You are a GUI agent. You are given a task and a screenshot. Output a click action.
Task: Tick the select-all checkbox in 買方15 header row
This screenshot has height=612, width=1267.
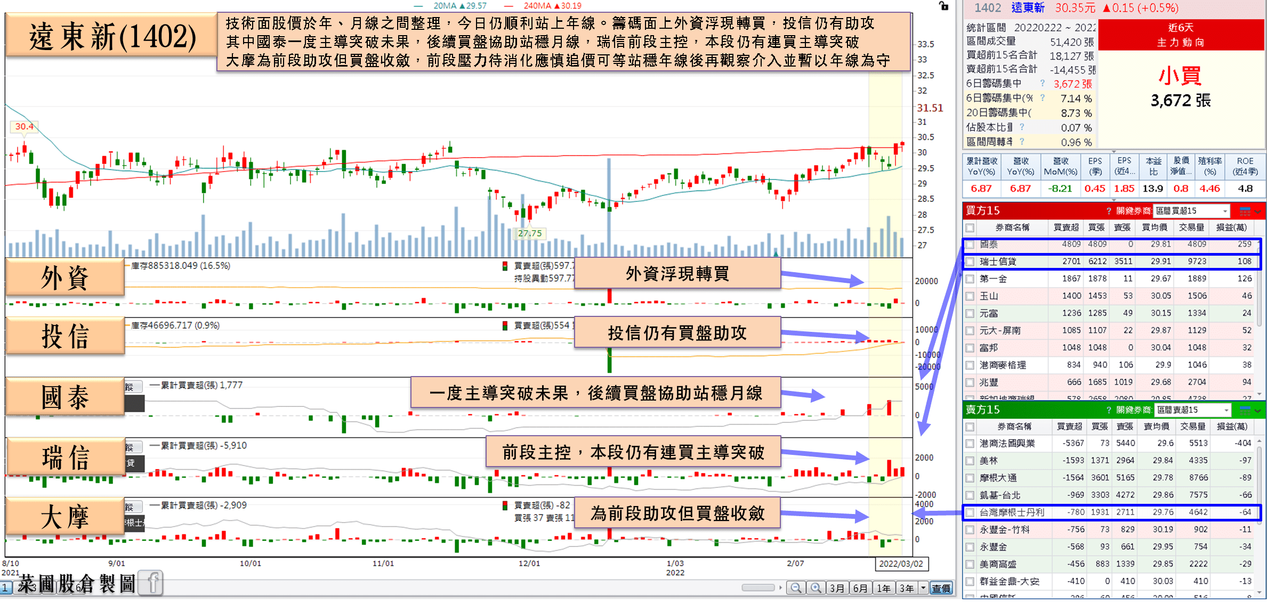tap(970, 228)
